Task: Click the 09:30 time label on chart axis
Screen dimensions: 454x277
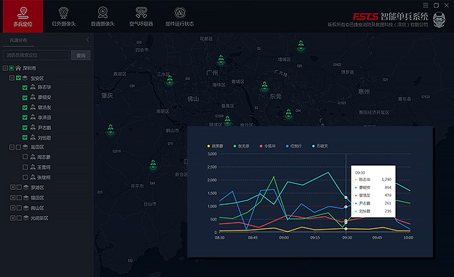Action: pyautogui.click(x=347, y=237)
